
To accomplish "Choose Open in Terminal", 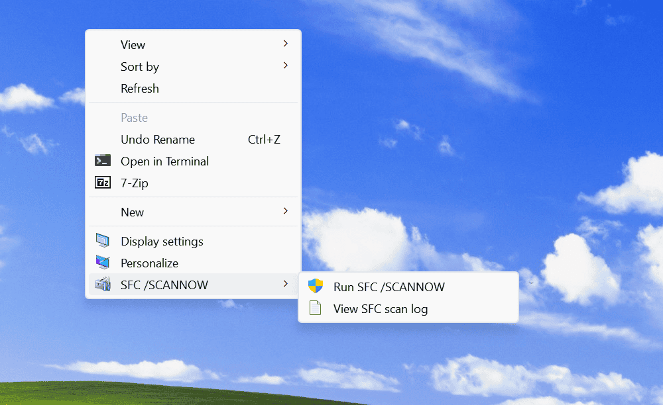I will [x=193, y=161].
